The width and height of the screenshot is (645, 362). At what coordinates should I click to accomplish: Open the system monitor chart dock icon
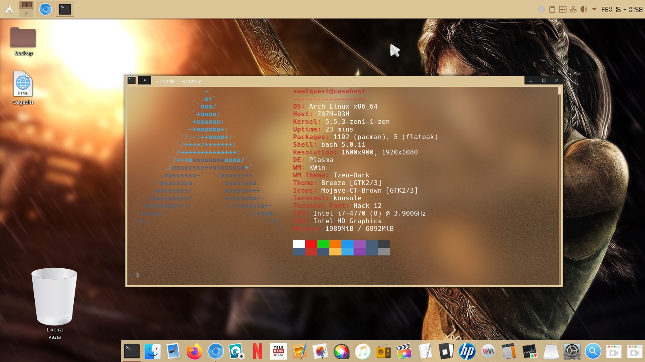pos(530,352)
